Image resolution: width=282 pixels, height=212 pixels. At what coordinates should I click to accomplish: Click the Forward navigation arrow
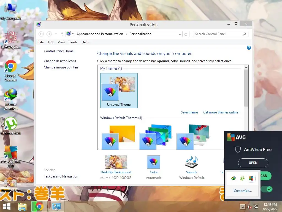[x=49, y=34]
